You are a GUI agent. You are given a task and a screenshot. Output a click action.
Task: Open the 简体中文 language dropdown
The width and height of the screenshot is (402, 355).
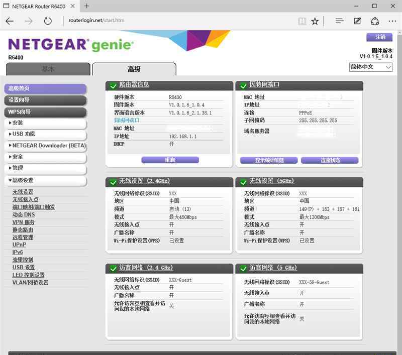pos(370,67)
